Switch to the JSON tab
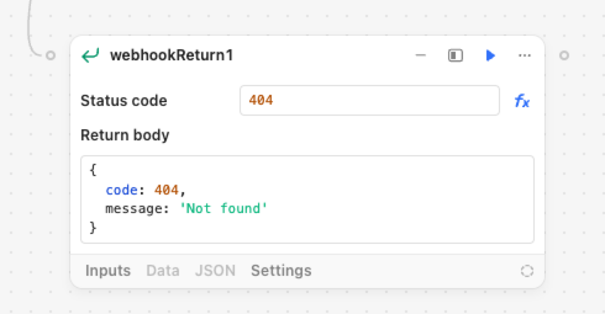Image resolution: width=605 pixels, height=314 pixels. coord(215,270)
